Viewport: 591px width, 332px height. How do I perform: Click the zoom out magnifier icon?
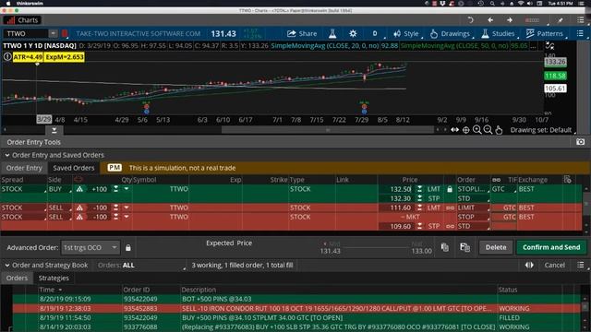point(488,130)
